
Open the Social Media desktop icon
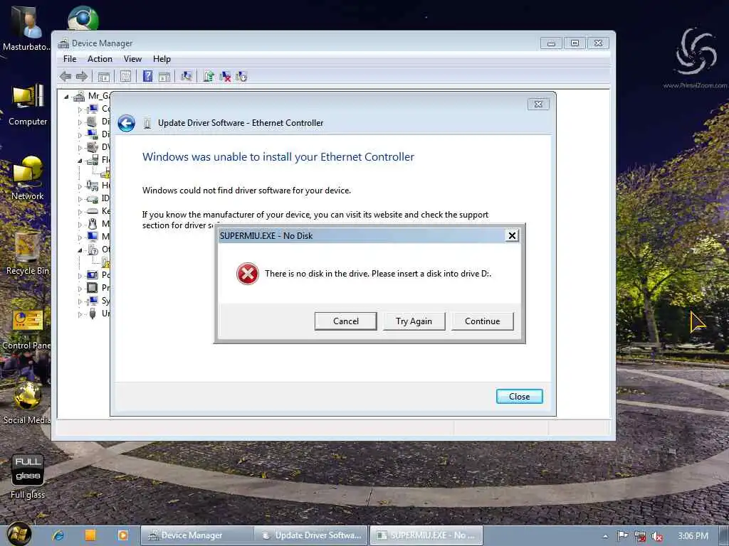[27, 402]
